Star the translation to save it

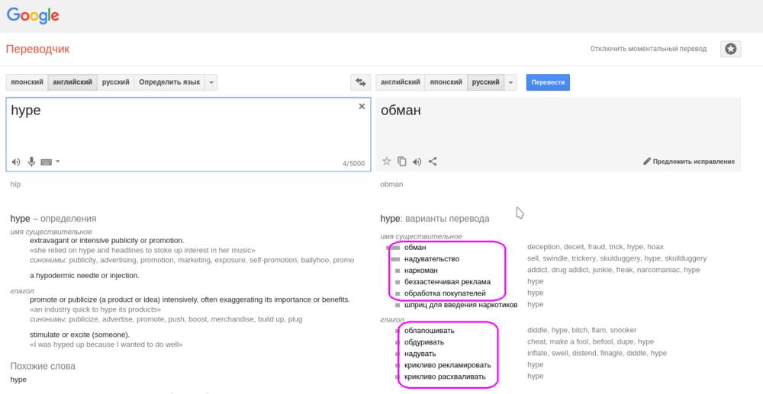click(x=386, y=162)
